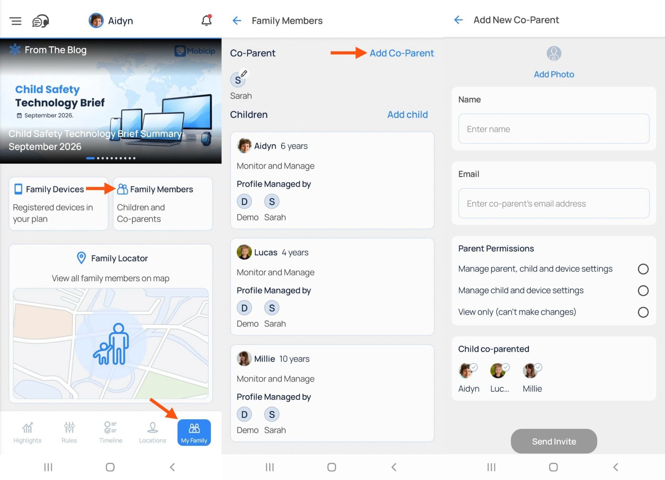Image resolution: width=665 pixels, height=480 pixels.
Task: Open the Family Members card
Action: point(163,204)
